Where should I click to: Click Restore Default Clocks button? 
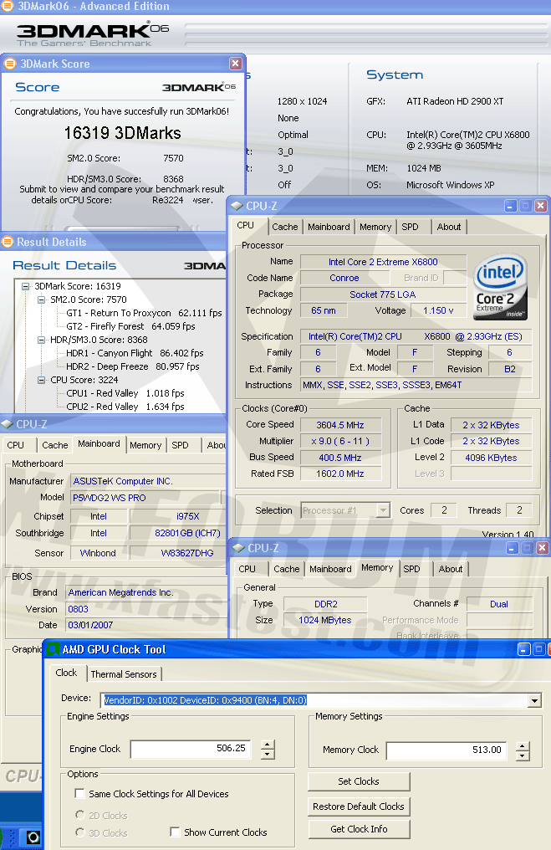click(359, 806)
